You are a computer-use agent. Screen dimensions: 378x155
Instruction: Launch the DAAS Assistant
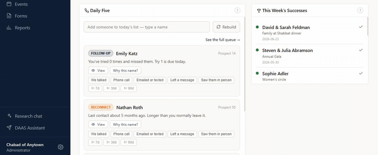[x=26, y=128]
